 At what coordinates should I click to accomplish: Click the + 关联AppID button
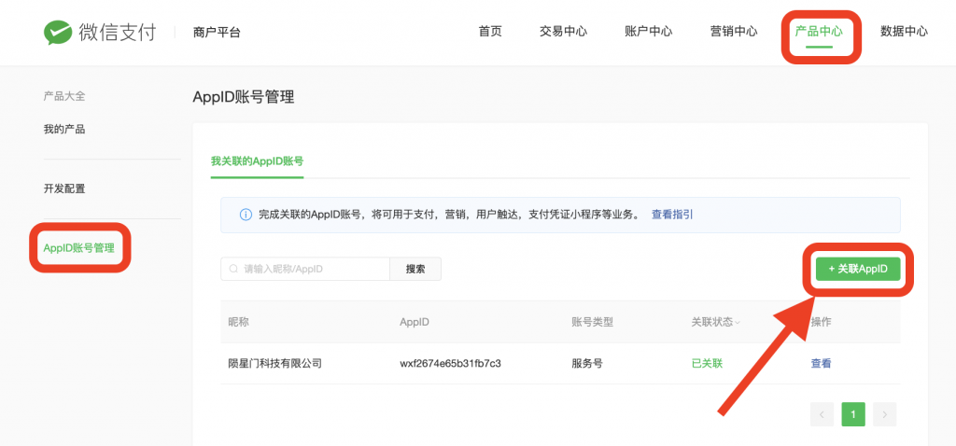point(858,269)
